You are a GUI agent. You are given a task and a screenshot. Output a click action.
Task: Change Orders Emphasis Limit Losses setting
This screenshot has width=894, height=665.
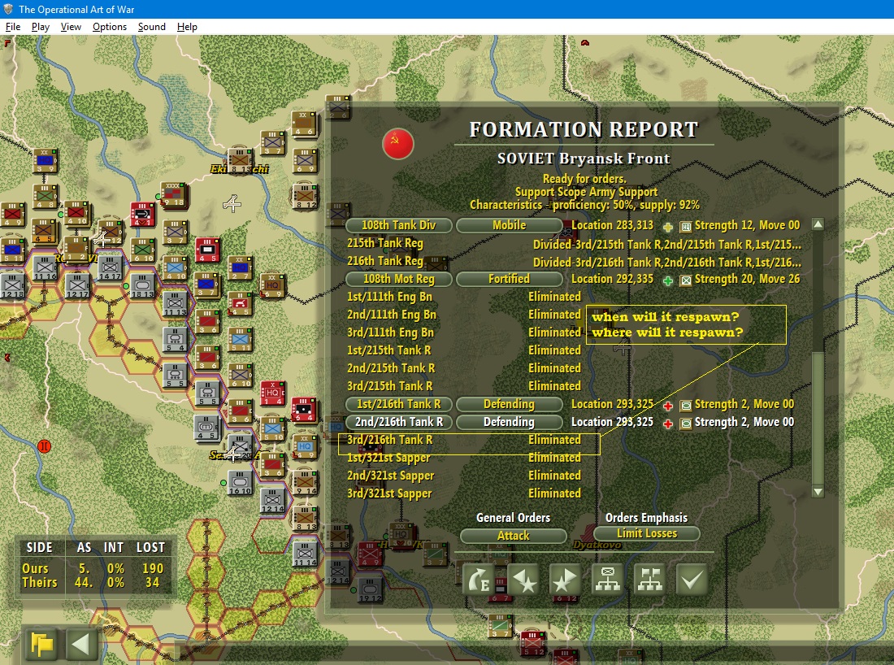647,533
